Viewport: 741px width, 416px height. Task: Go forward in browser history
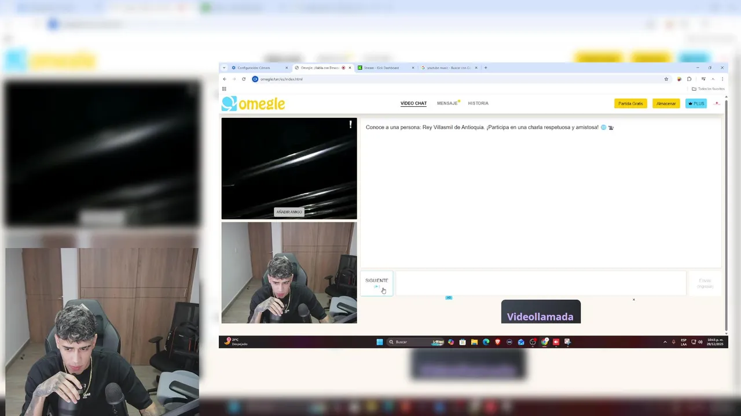pyautogui.click(x=234, y=79)
